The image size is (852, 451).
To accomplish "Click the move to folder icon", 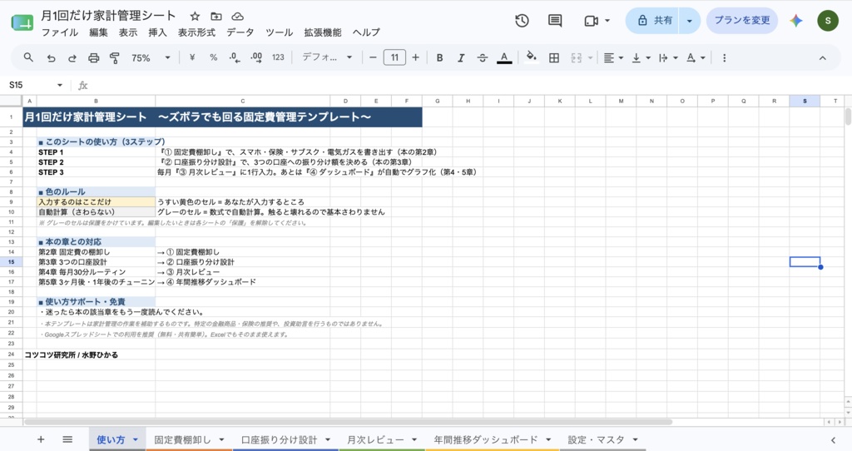I will 216,17.
